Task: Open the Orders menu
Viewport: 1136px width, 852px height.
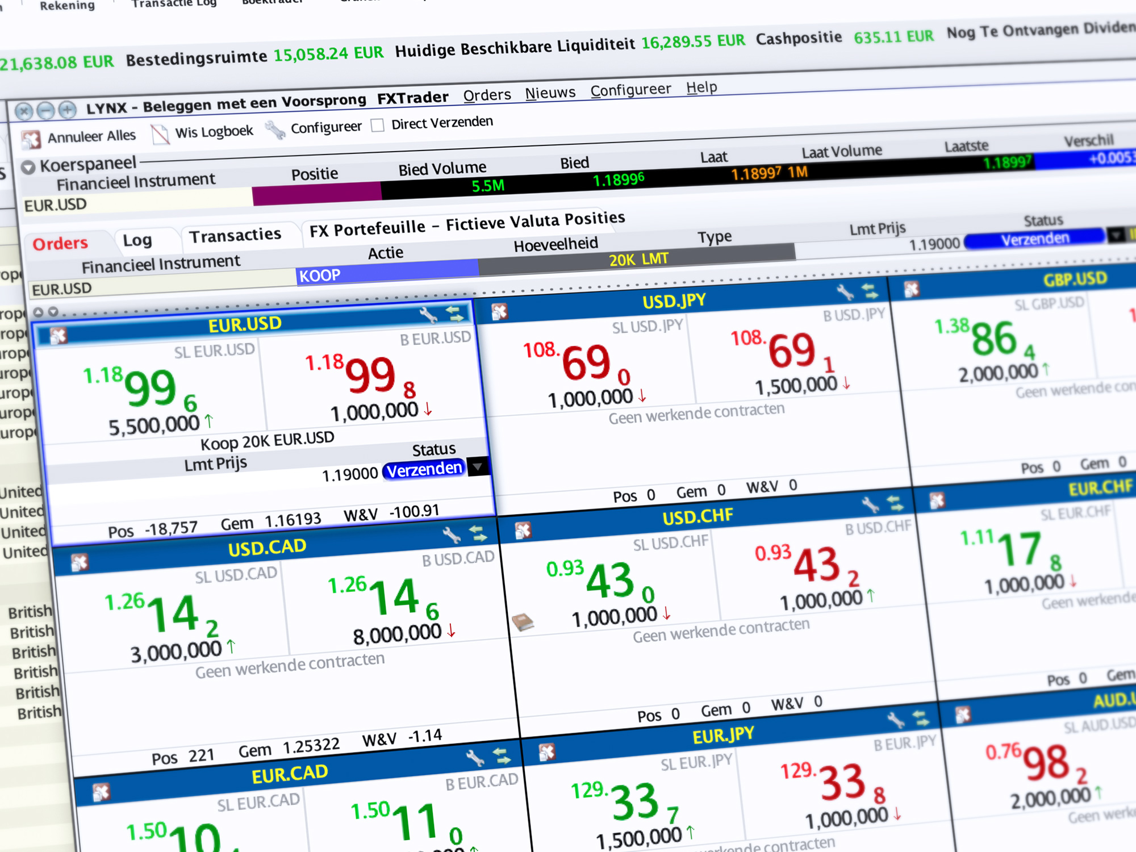Action: (x=487, y=95)
